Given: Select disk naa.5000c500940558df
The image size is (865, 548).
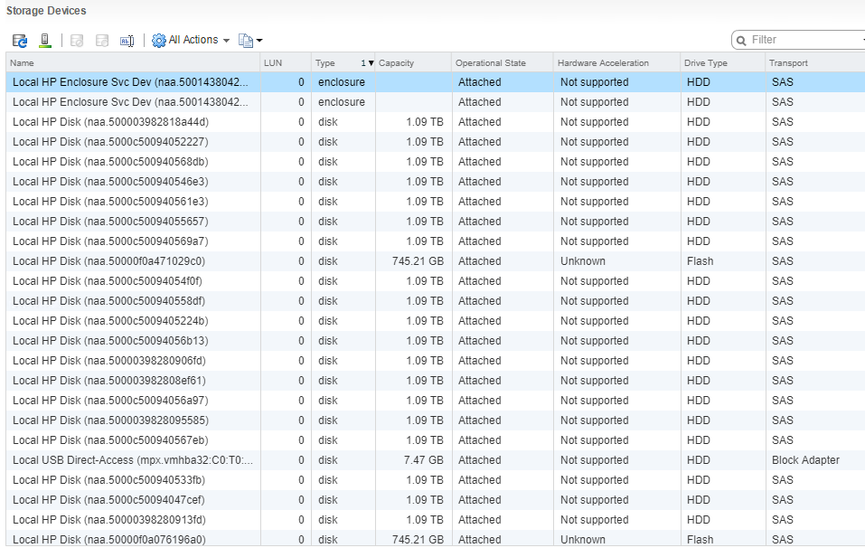Looking at the screenshot, I should [x=436, y=301].
